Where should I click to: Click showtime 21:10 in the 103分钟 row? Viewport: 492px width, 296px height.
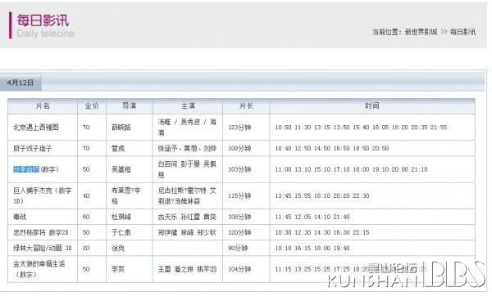(x=419, y=169)
